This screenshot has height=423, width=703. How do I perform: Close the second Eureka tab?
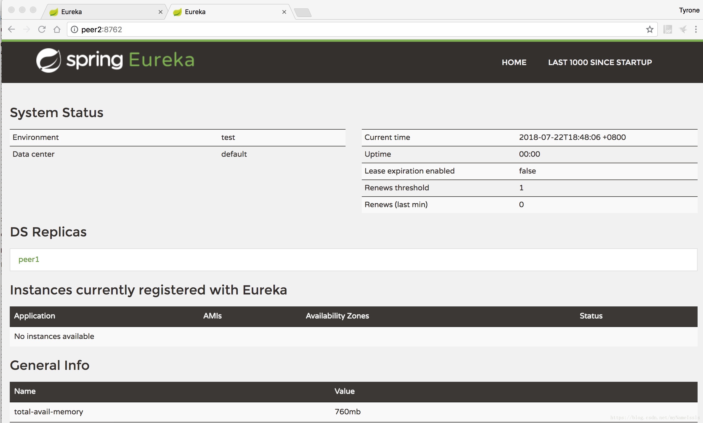284,12
